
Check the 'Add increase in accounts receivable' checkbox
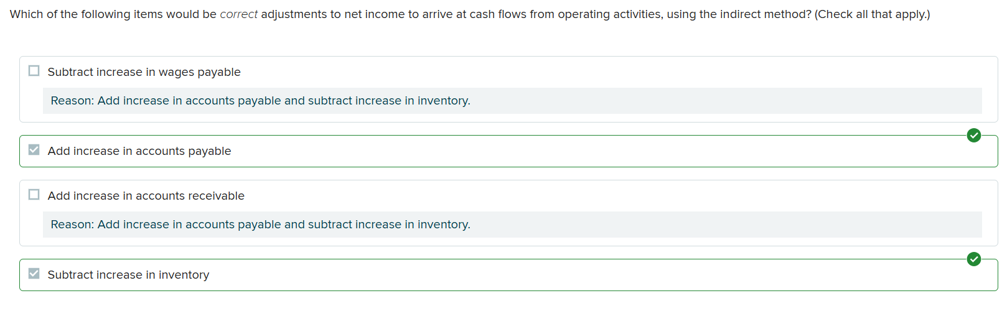34,195
